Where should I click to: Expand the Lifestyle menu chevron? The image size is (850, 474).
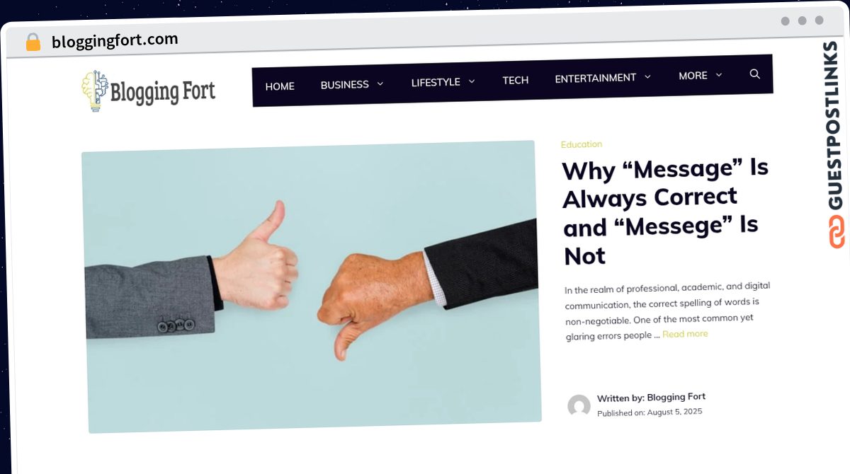click(x=472, y=81)
